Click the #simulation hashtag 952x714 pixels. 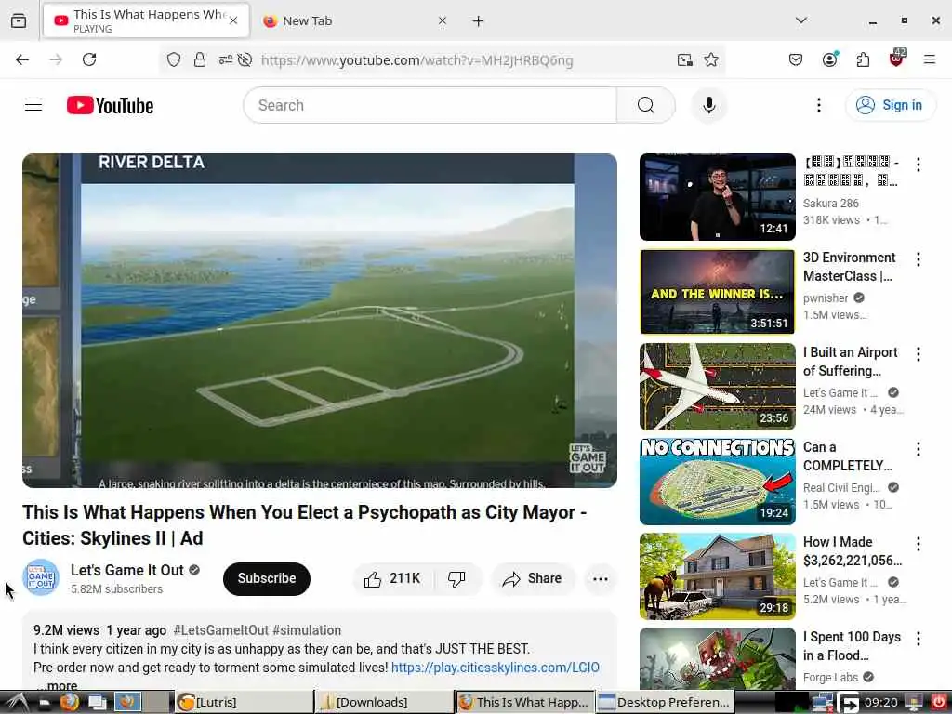click(x=307, y=630)
